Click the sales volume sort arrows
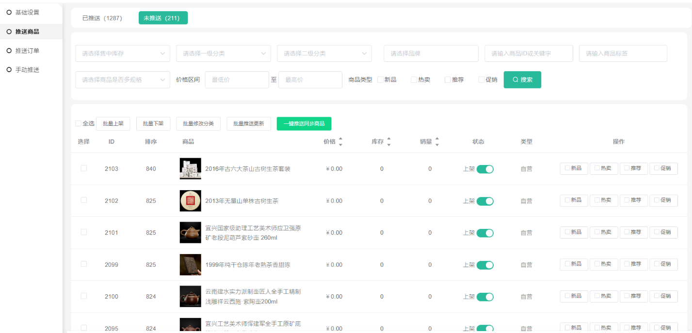The width and height of the screenshot is (692, 333). [x=437, y=142]
